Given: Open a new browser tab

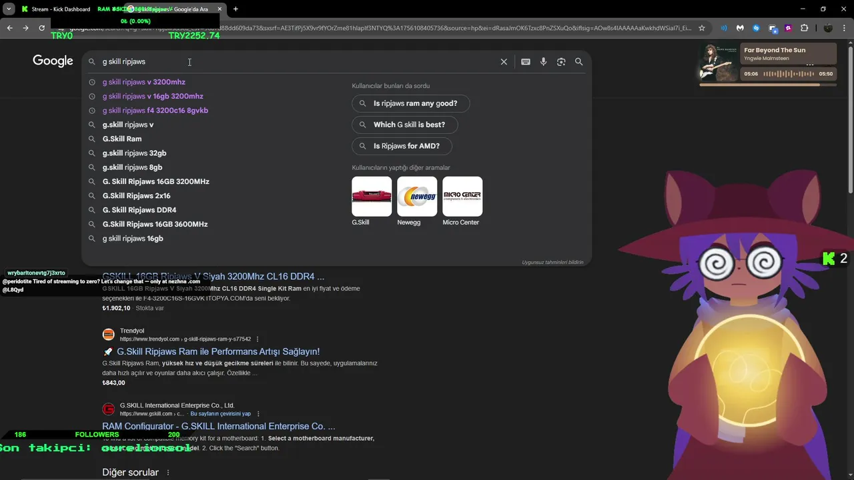Looking at the screenshot, I should 236,9.
